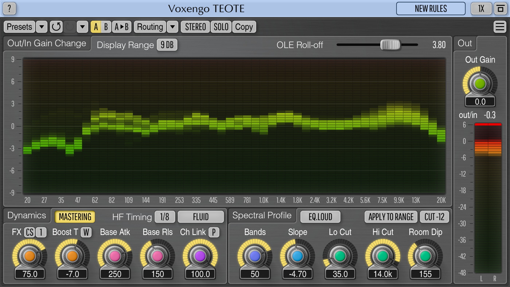Open the EQ.LOUD profile selector
Image resolution: width=510 pixels, height=287 pixels.
tap(320, 217)
